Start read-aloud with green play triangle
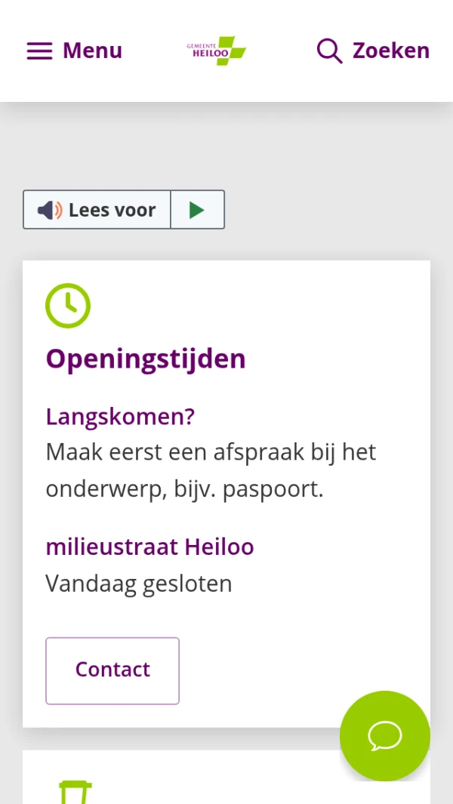The image size is (453, 804). tap(197, 210)
